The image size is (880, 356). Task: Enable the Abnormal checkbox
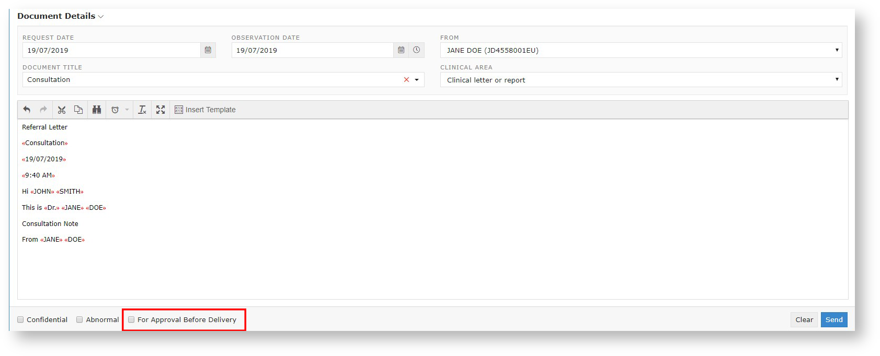click(79, 319)
